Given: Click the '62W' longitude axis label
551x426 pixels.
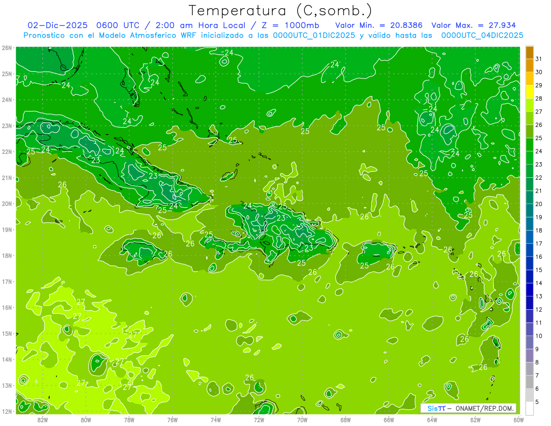Looking at the screenshot, I should 475,420.
